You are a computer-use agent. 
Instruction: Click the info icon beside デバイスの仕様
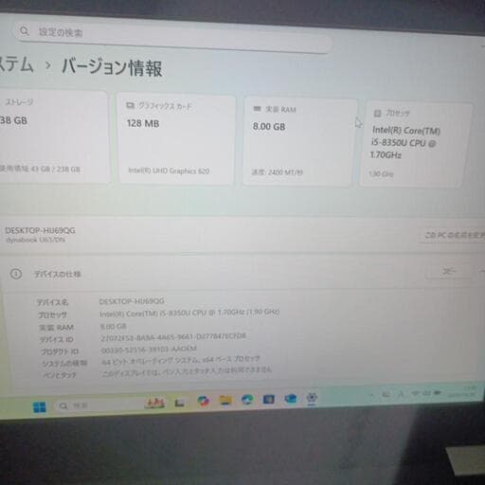(x=16, y=274)
